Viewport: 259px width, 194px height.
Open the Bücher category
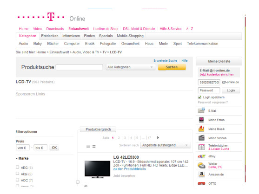tap(53, 44)
